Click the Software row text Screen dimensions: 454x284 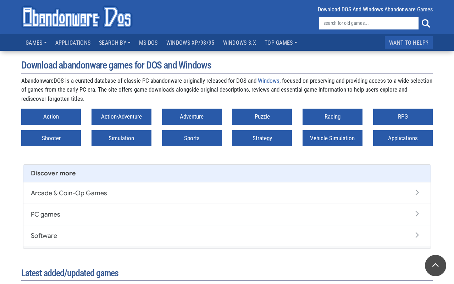pos(44,236)
